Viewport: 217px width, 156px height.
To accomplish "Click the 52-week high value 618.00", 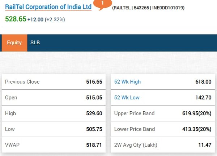I will pos(203,82).
